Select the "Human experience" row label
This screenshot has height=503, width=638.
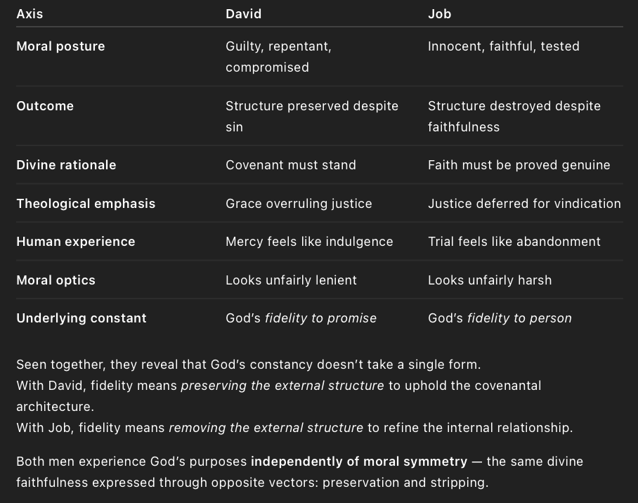76,242
